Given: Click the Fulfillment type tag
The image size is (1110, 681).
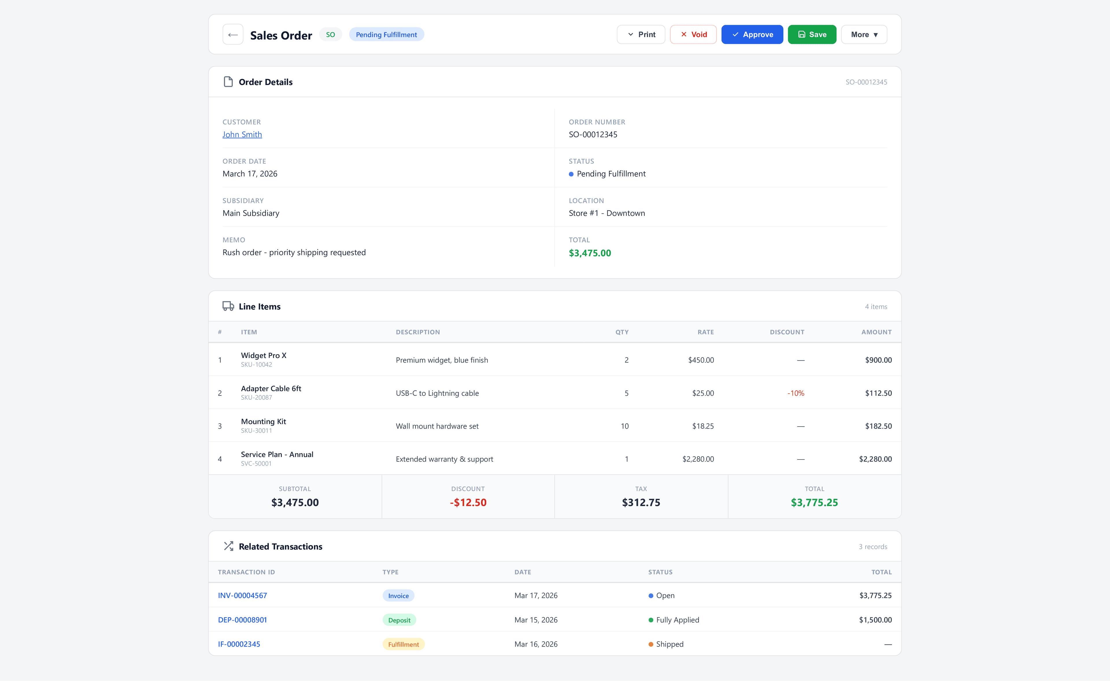Looking at the screenshot, I should pyautogui.click(x=403, y=645).
